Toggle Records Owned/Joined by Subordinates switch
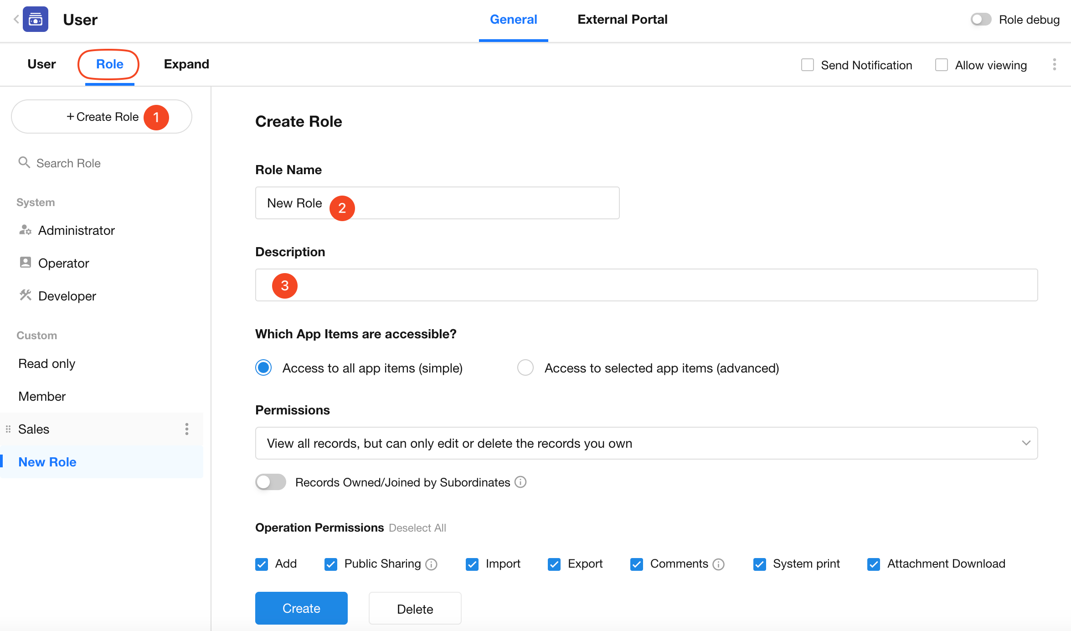Image resolution: width=1071 pixels, height=631 pixels. pyautogui.click(x=271, y=482)
